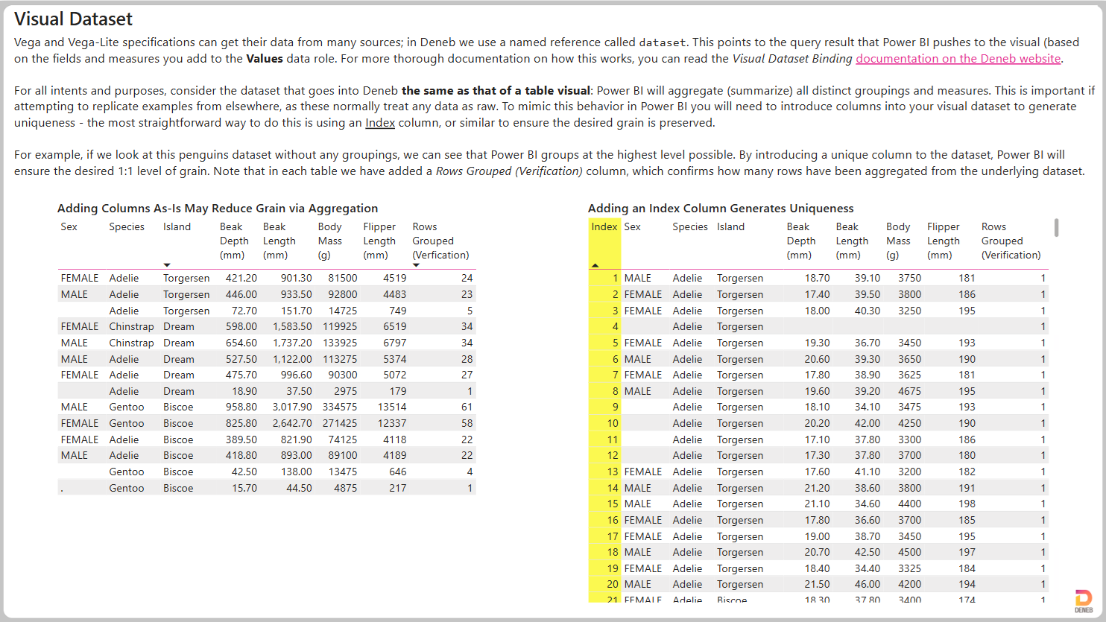Click the Index cell numbered 10
Screen dimensions: 1106x622
pos(613,424)
